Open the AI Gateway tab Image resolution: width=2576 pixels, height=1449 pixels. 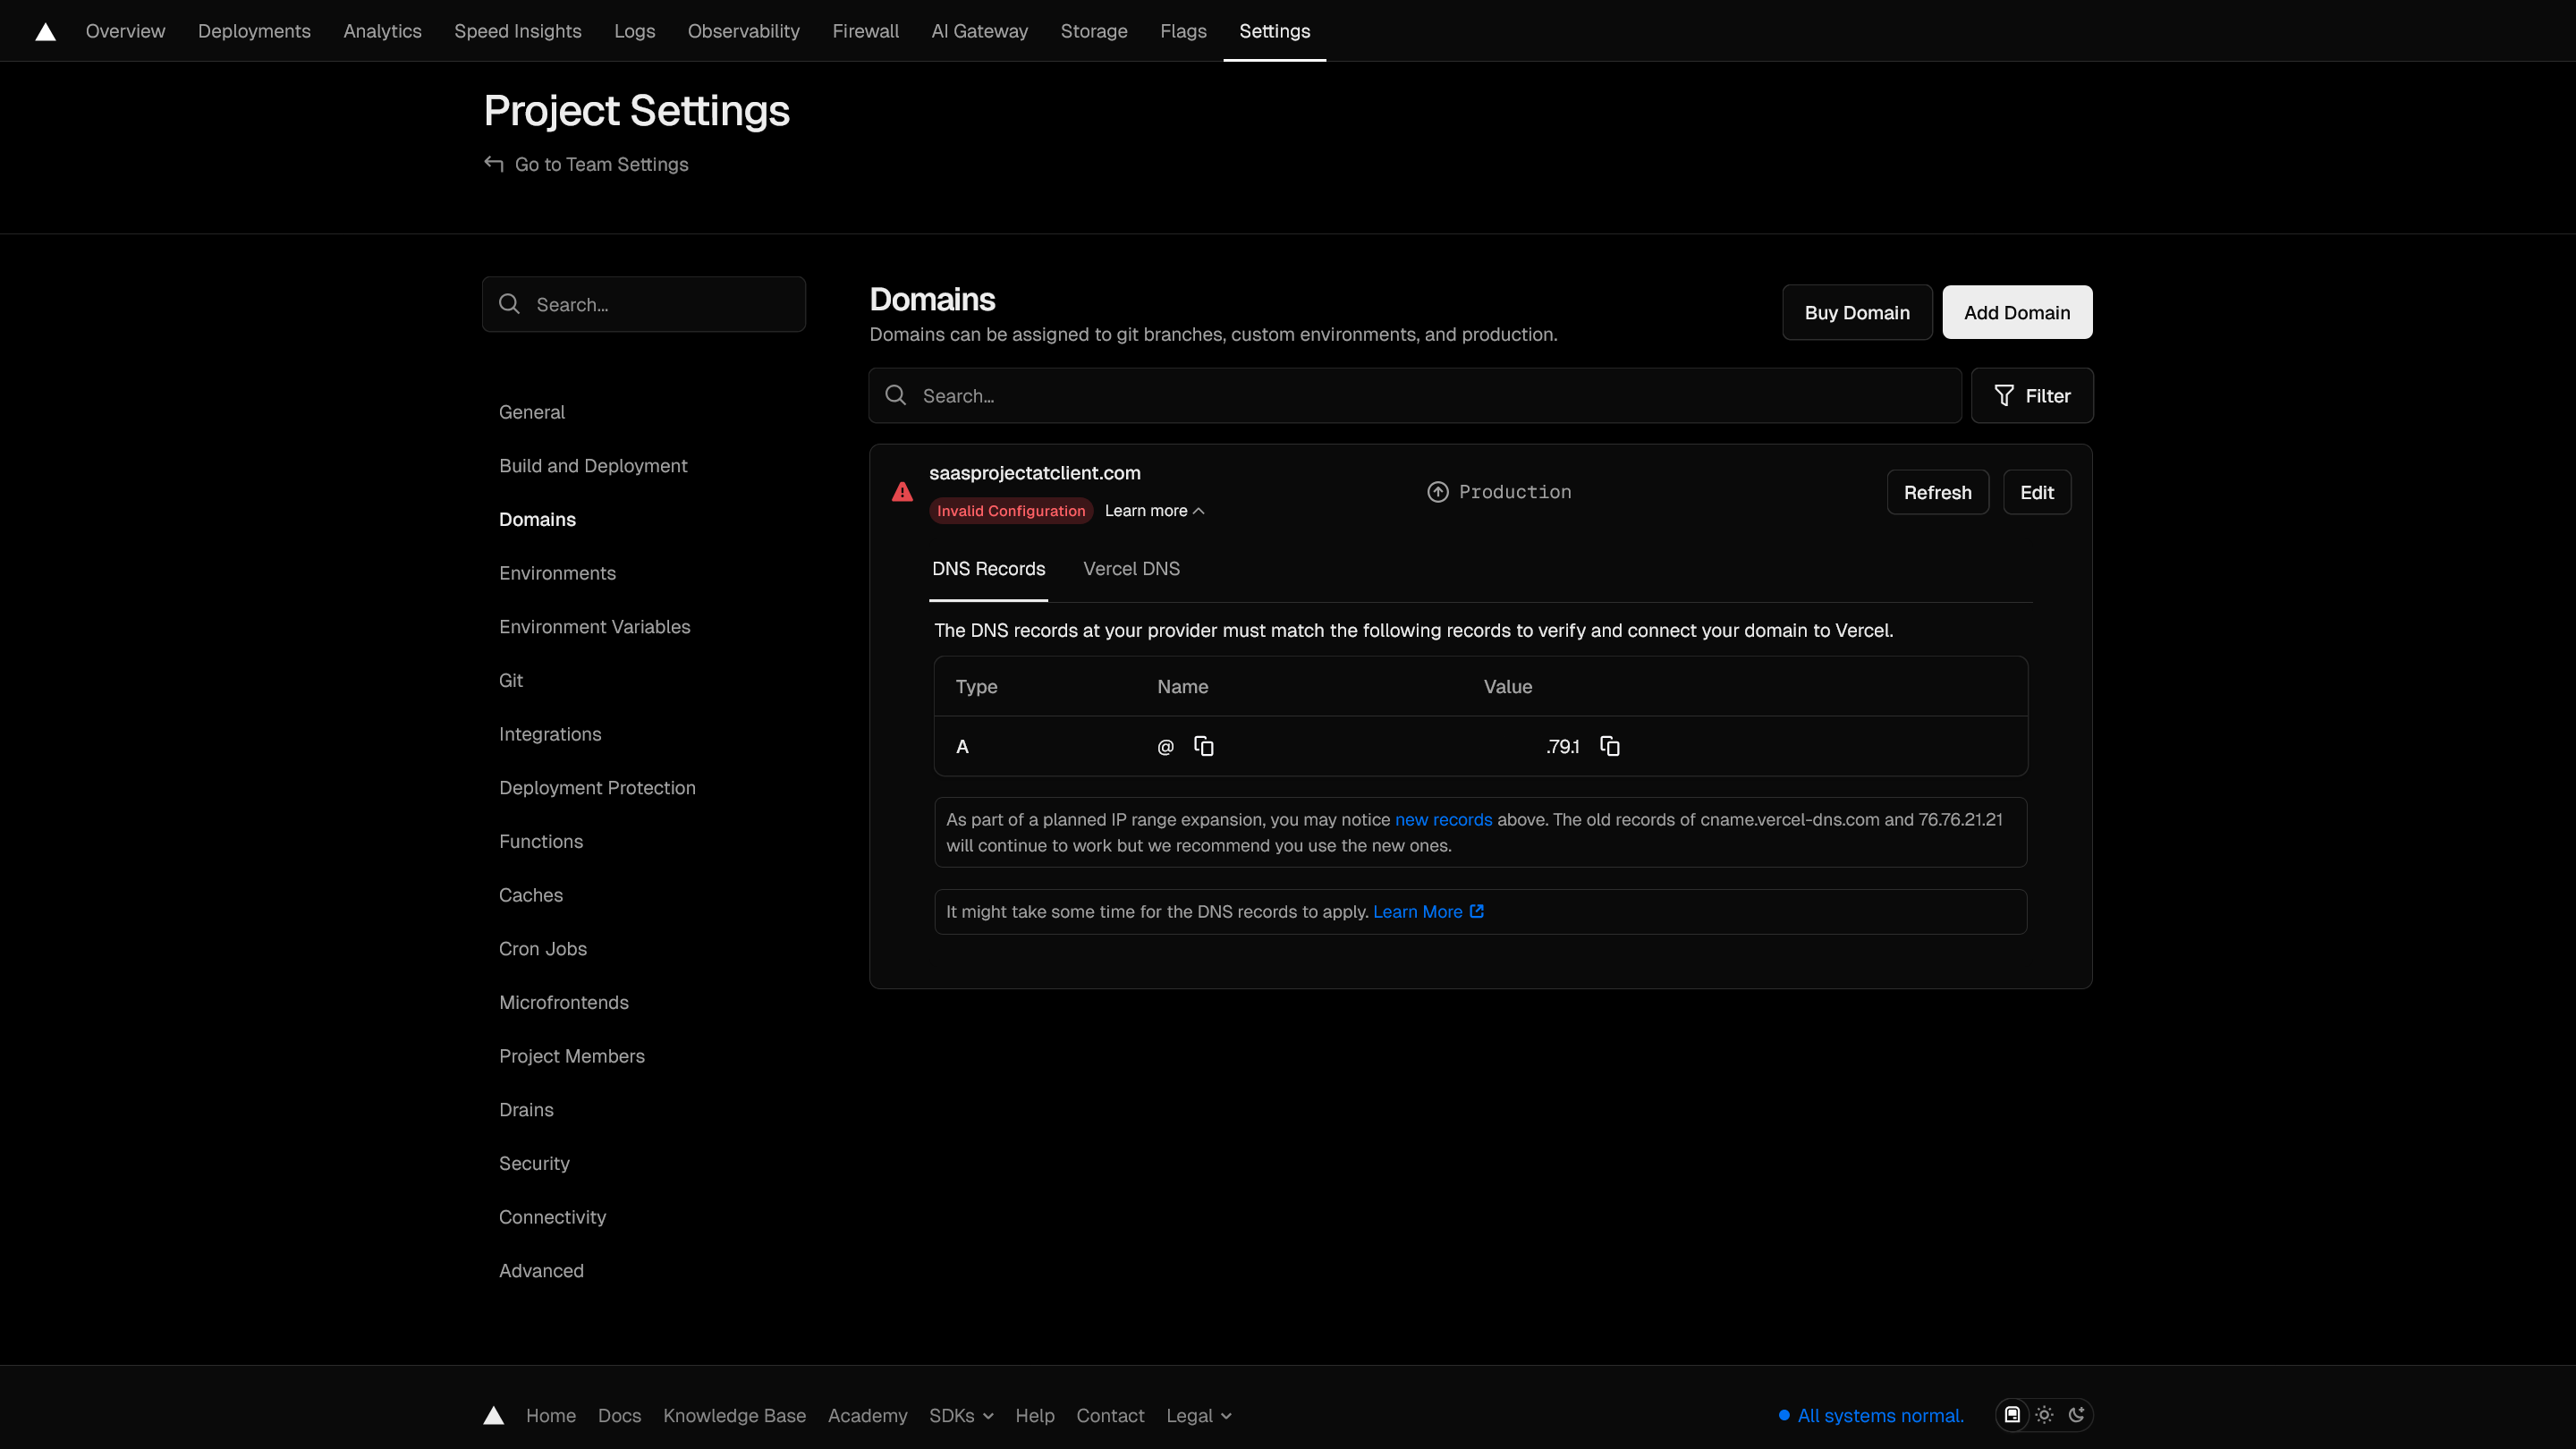coord(979,31)
